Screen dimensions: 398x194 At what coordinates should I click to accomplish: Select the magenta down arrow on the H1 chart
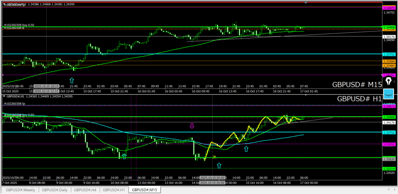pos(192,126)
